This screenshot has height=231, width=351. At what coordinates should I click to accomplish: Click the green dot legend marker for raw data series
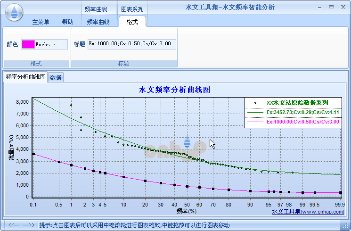(255, 103)
